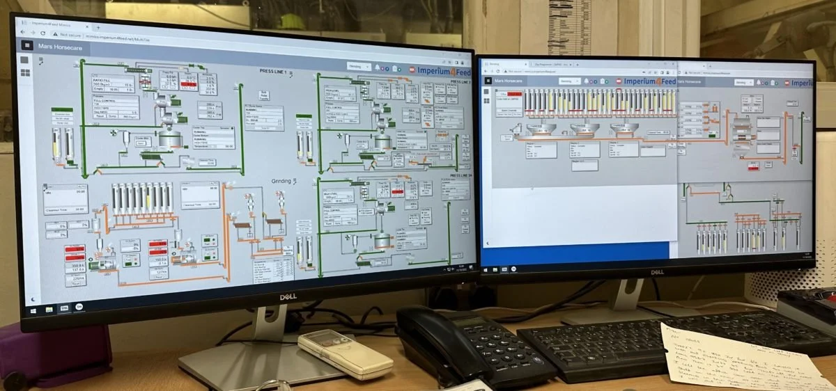Click the third weigh hopper on right monitor
836x391 pixels.
pyautogui.click(x=624, y=129)
